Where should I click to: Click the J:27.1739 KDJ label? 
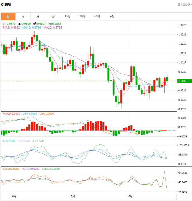(x=39, y=141)
